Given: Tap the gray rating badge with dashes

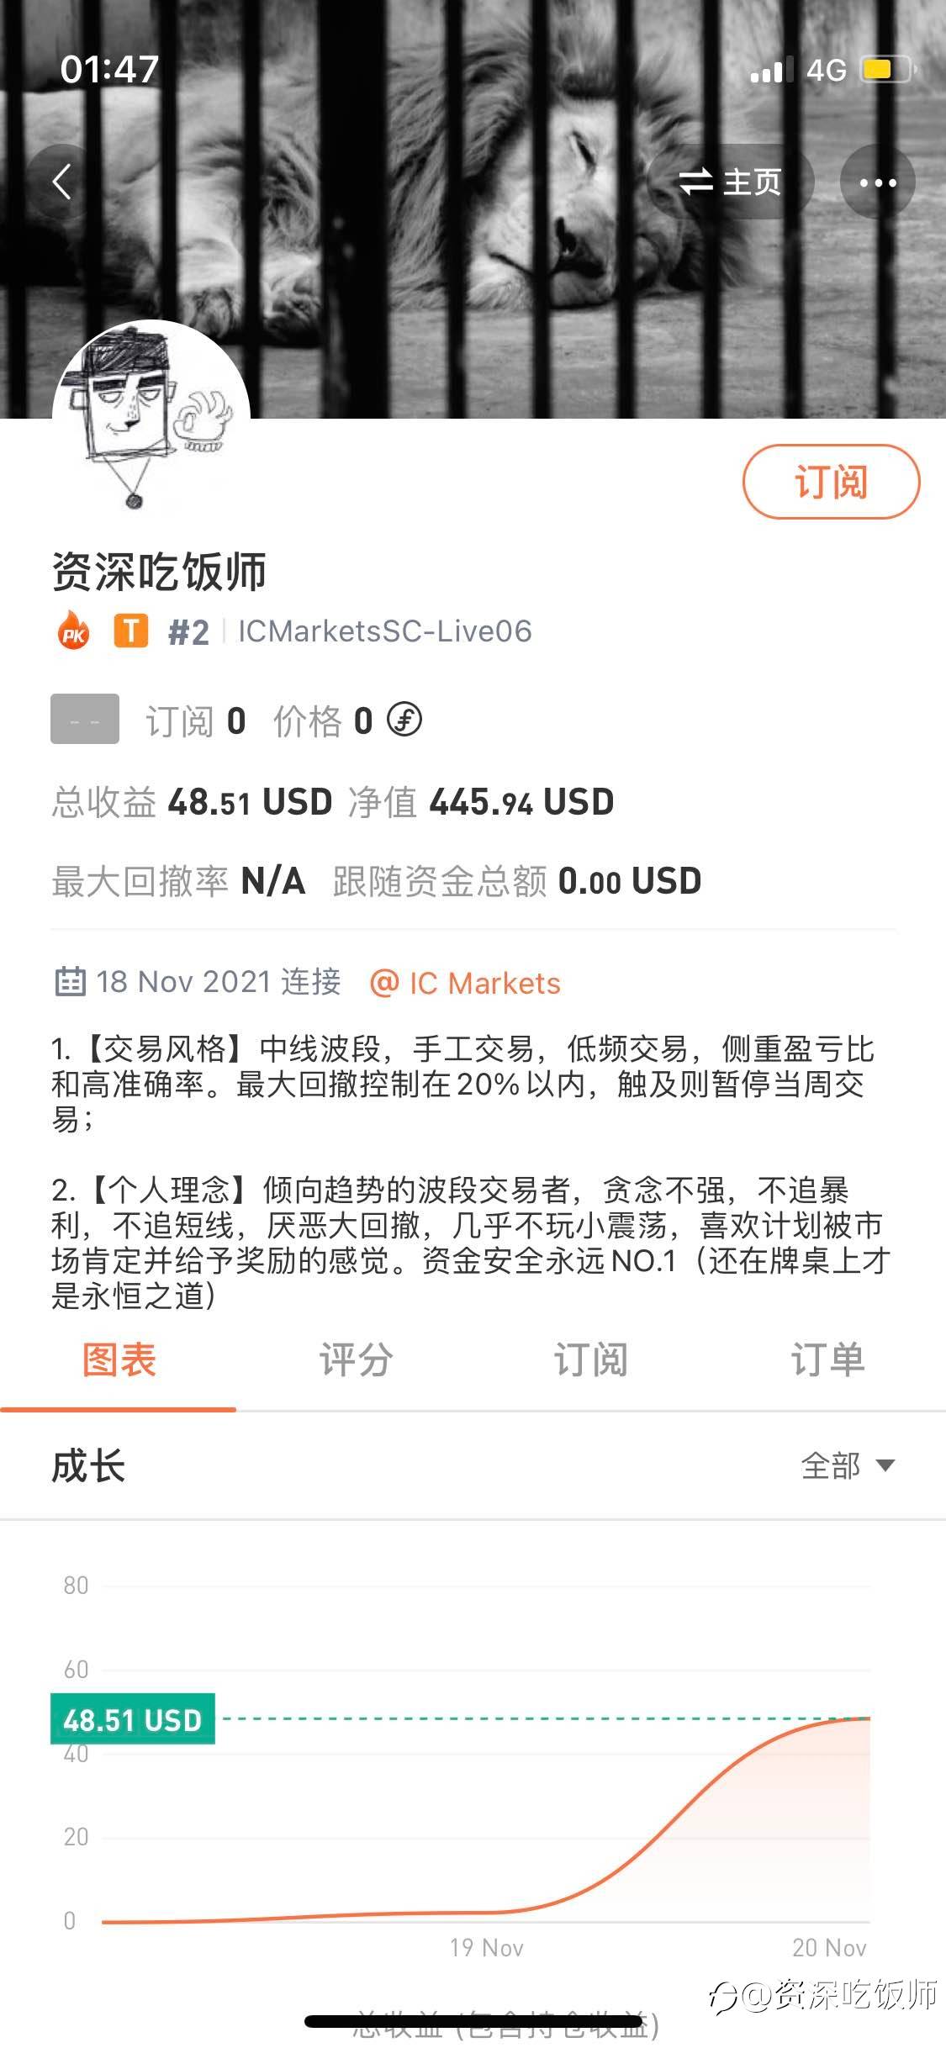Looking at the screenshot, I should 85,719.
